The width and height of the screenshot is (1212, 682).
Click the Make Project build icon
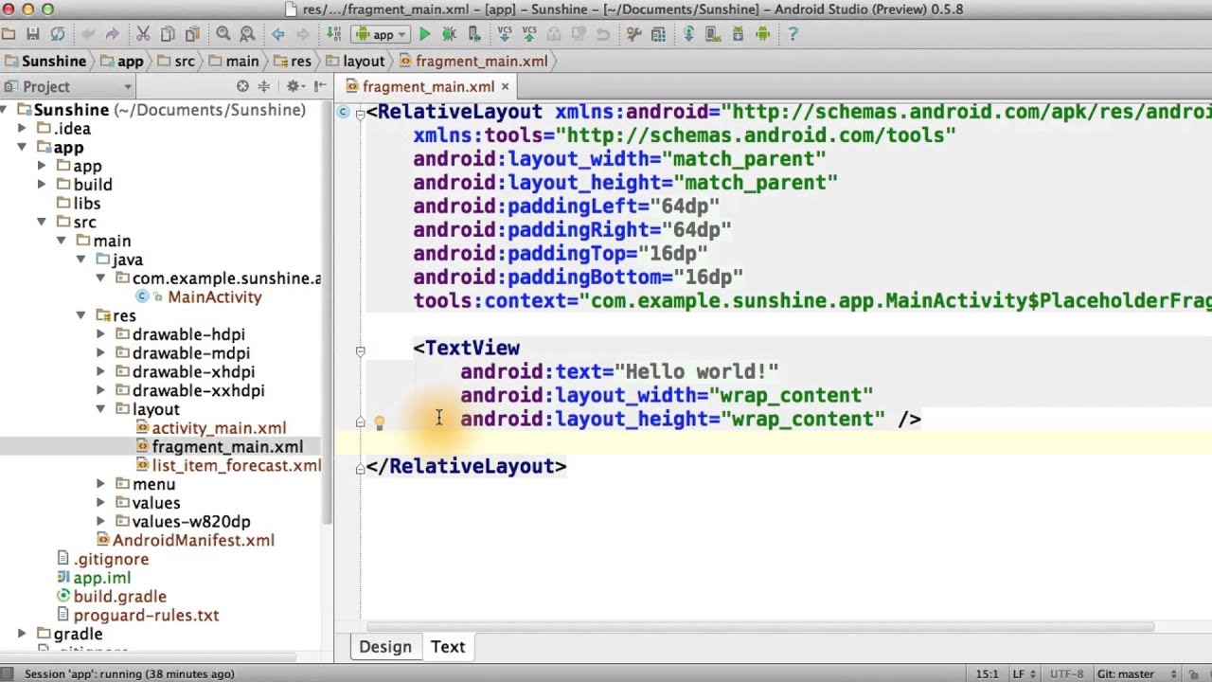click(334, 34)
